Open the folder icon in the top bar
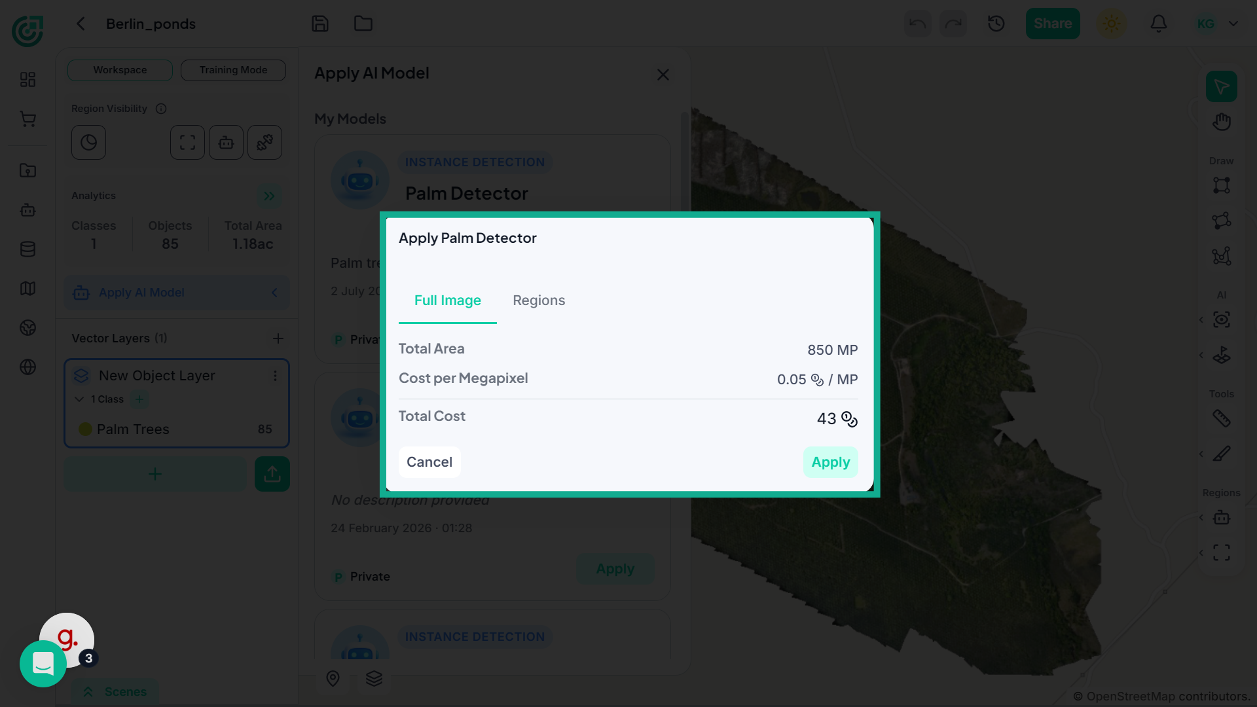The image size is (1257, 707). [x=363, y=24]
